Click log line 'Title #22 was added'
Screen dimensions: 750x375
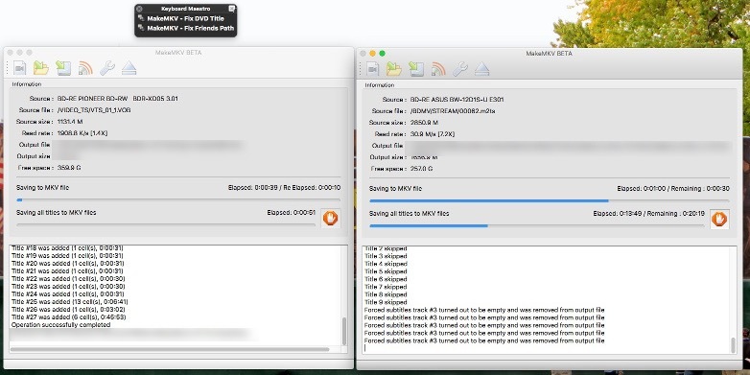coord(67,279)
